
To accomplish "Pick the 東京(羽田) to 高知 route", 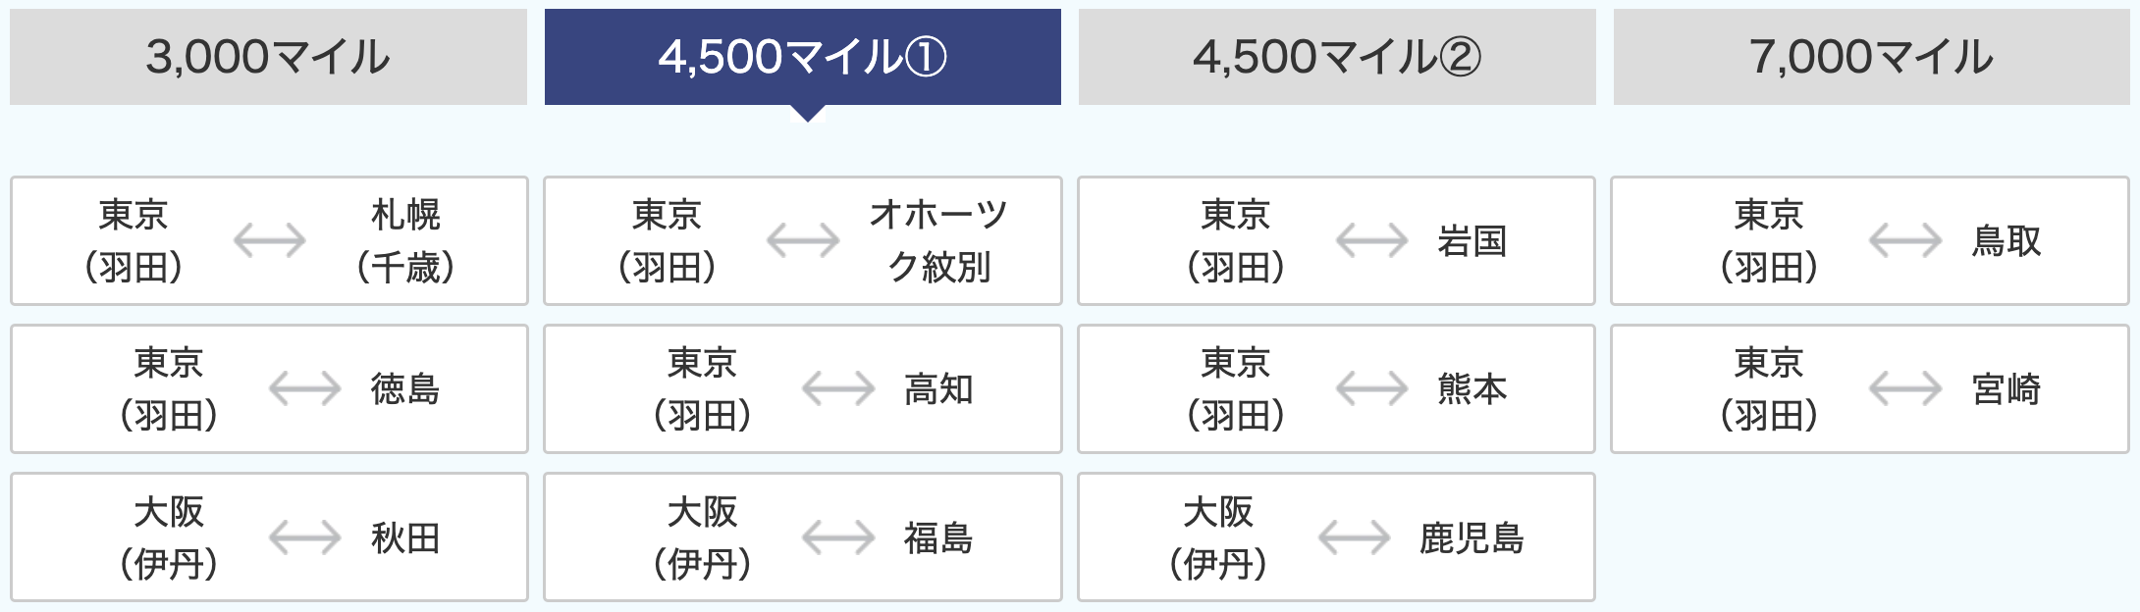I will click(x=803, y=389).
